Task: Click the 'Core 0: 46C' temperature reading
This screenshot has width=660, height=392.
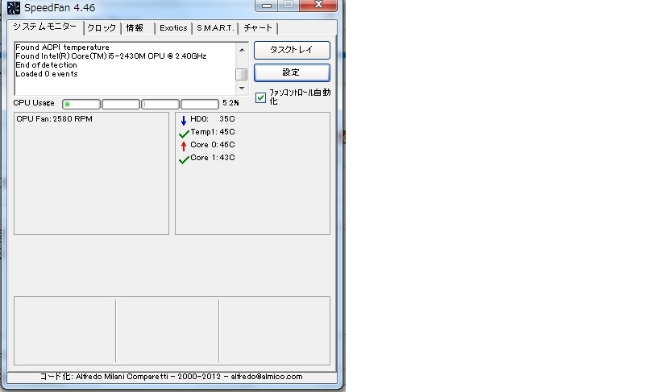Action: tap(213, 145)
